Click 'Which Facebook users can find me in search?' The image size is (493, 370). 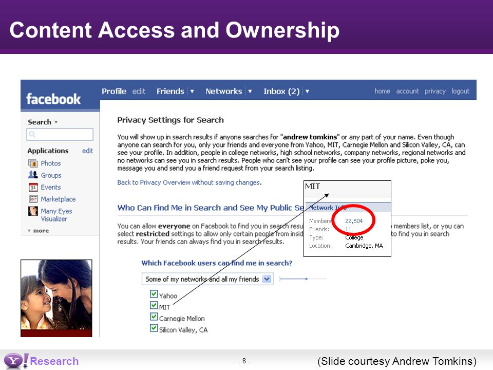pos(217,263)
